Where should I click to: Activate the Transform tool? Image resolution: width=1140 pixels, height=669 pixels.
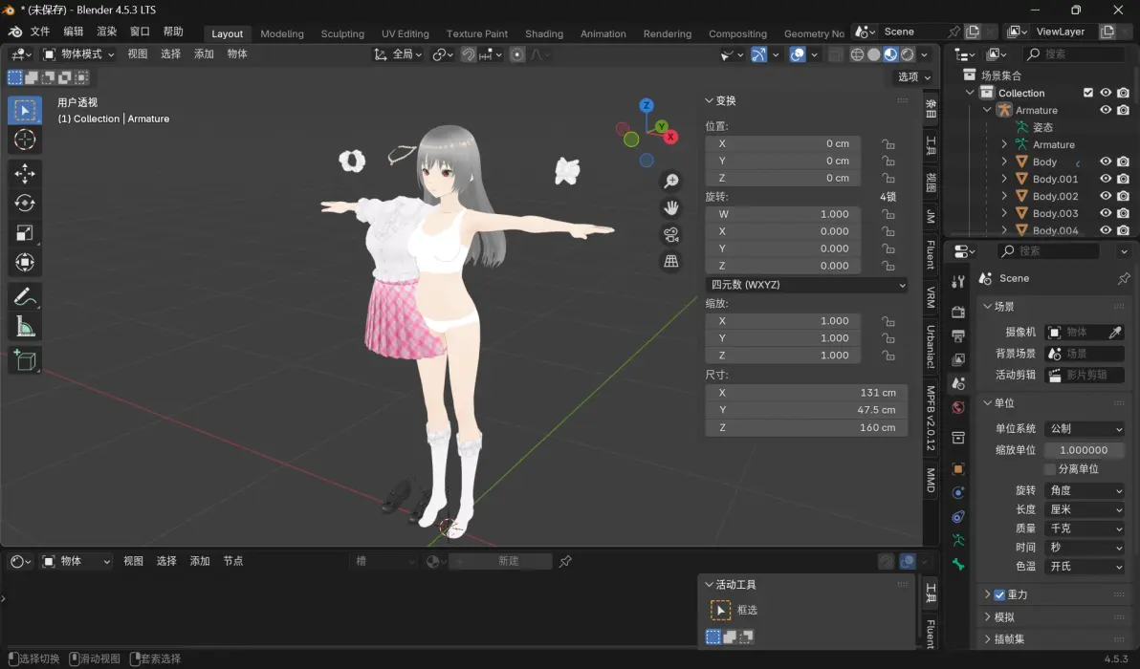click(25, 262)
